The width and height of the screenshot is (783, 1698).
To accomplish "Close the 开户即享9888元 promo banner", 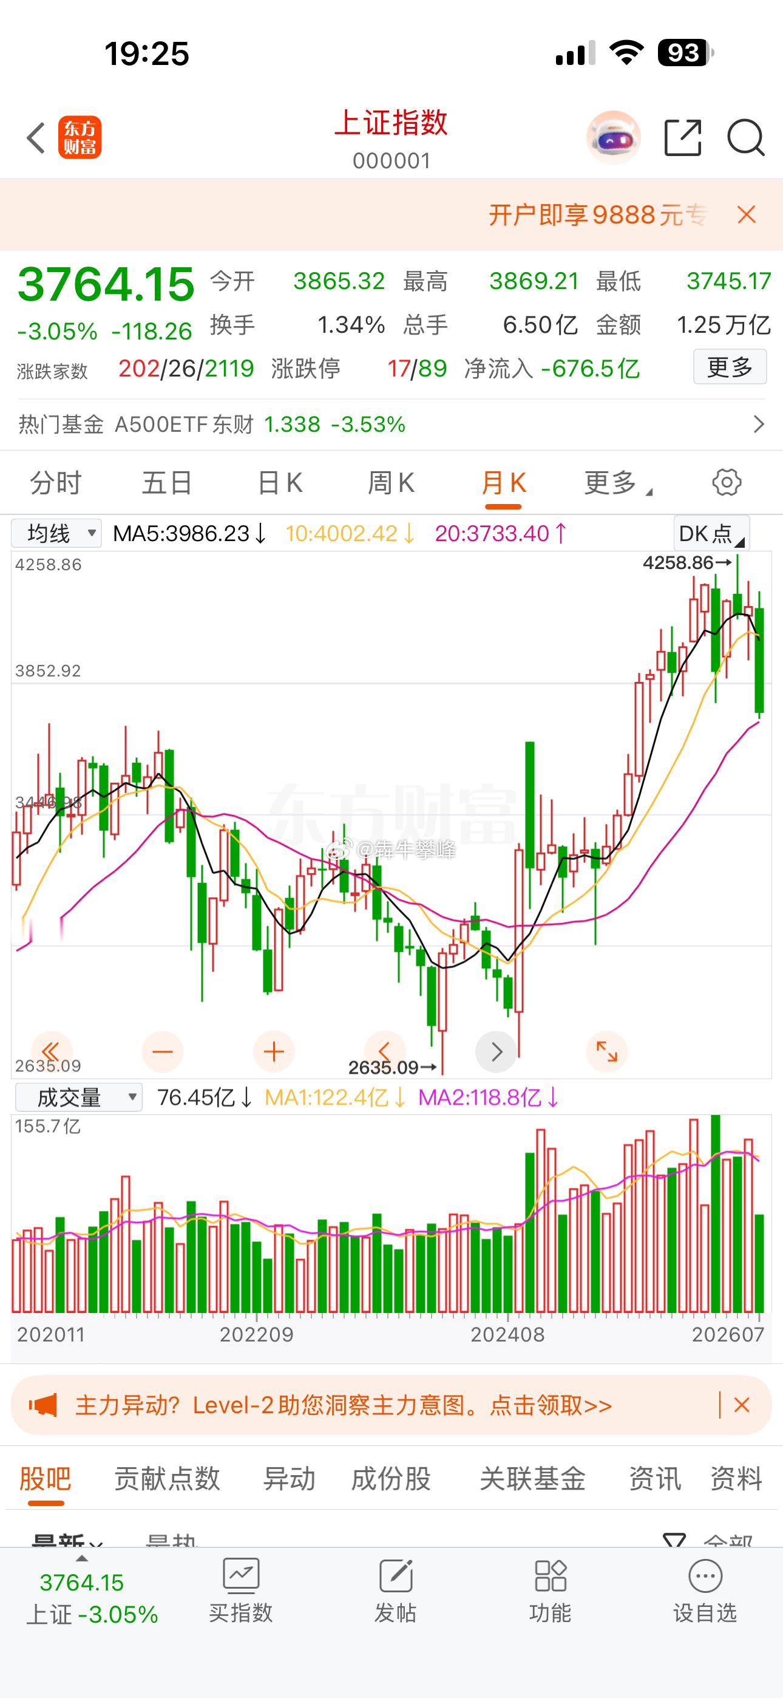I will [x=746, y=215].
